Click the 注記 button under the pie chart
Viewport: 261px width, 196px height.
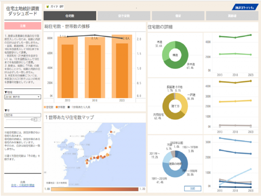192,188
